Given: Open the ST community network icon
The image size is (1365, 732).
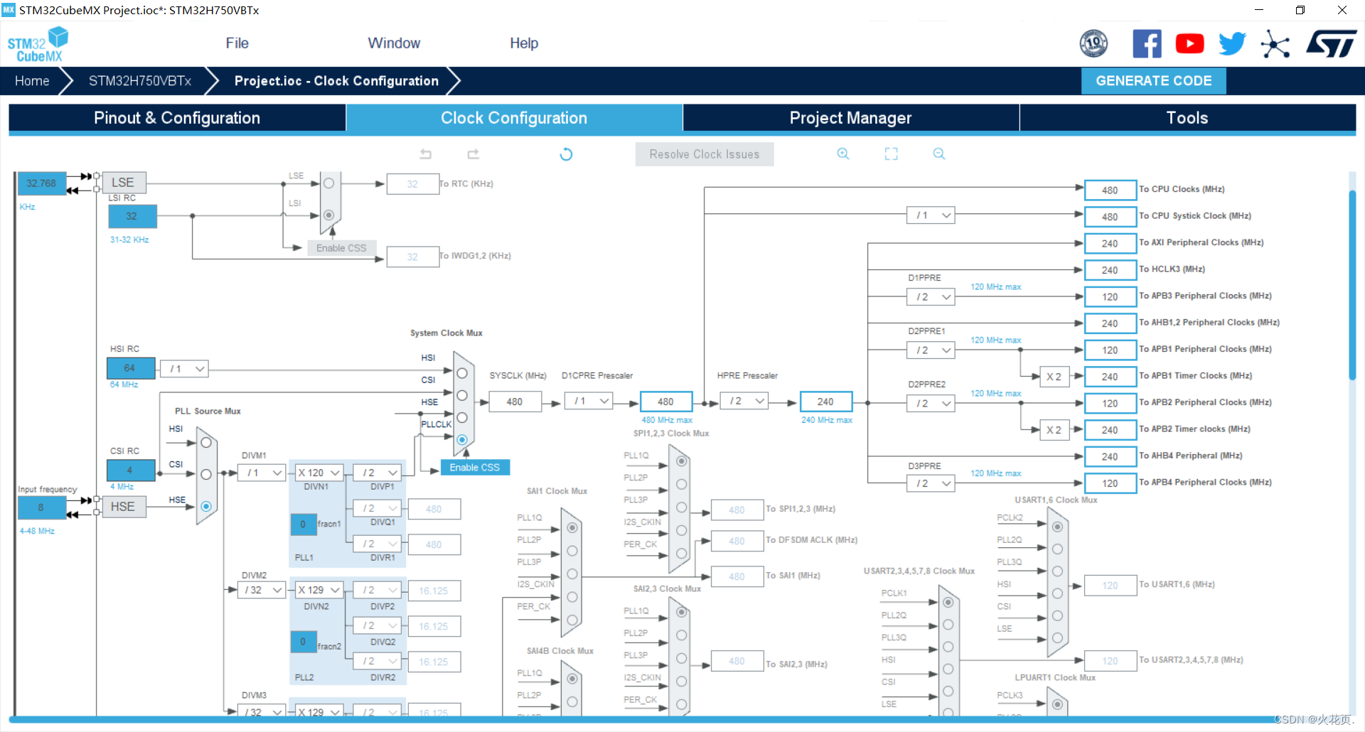Looking at the screenshot, I should [1275, 44].
